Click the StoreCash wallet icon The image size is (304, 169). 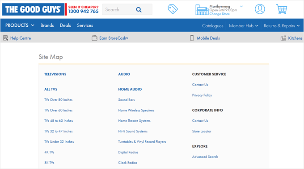point(94,38)
